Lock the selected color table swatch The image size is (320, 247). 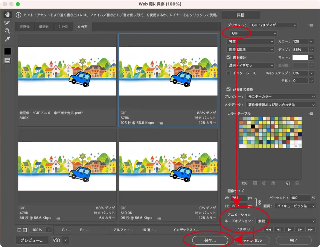click(x=273, y=183)
